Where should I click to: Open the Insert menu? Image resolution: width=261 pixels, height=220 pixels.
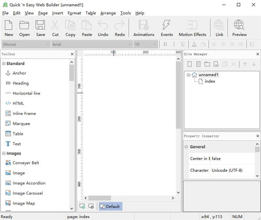coord(57,13)
